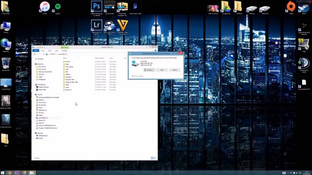
Task: Select the Intel folder row
Action: pos(90,69)
